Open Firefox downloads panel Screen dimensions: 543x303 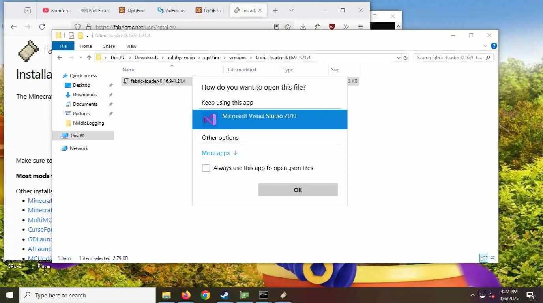click(x=303, y=27)
